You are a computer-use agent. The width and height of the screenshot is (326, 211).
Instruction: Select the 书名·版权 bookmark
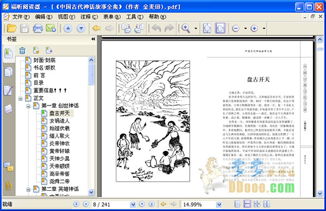click(x=45, y=67)
